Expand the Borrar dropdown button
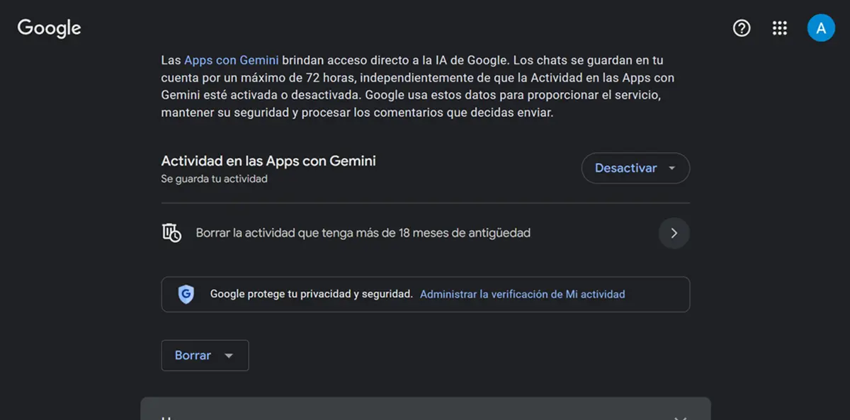The image size is (850, 420). pyautogui.click(x=193, y=356)
